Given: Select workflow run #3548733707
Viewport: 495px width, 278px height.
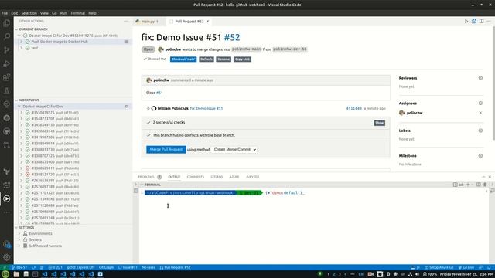Looking at the screenshot, I should [x=43, y=119].
